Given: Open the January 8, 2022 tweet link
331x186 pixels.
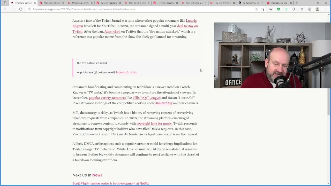Looking at the screenshot, I should (126, 72).
